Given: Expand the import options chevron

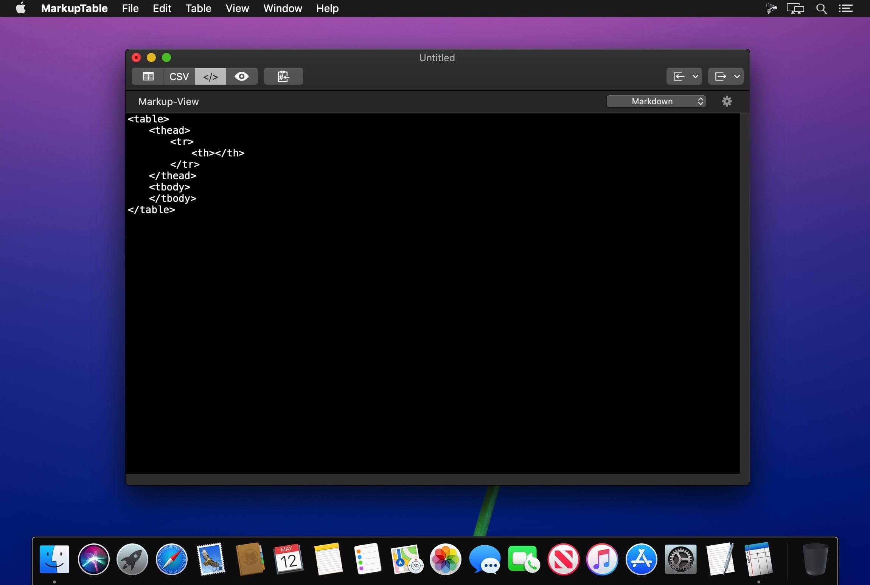Looking at the screenshot, I should (x=695, y=76).
